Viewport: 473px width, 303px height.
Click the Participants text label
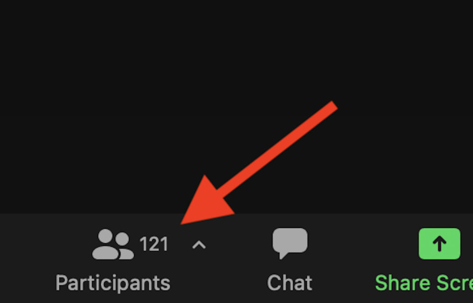pos(113,283)
